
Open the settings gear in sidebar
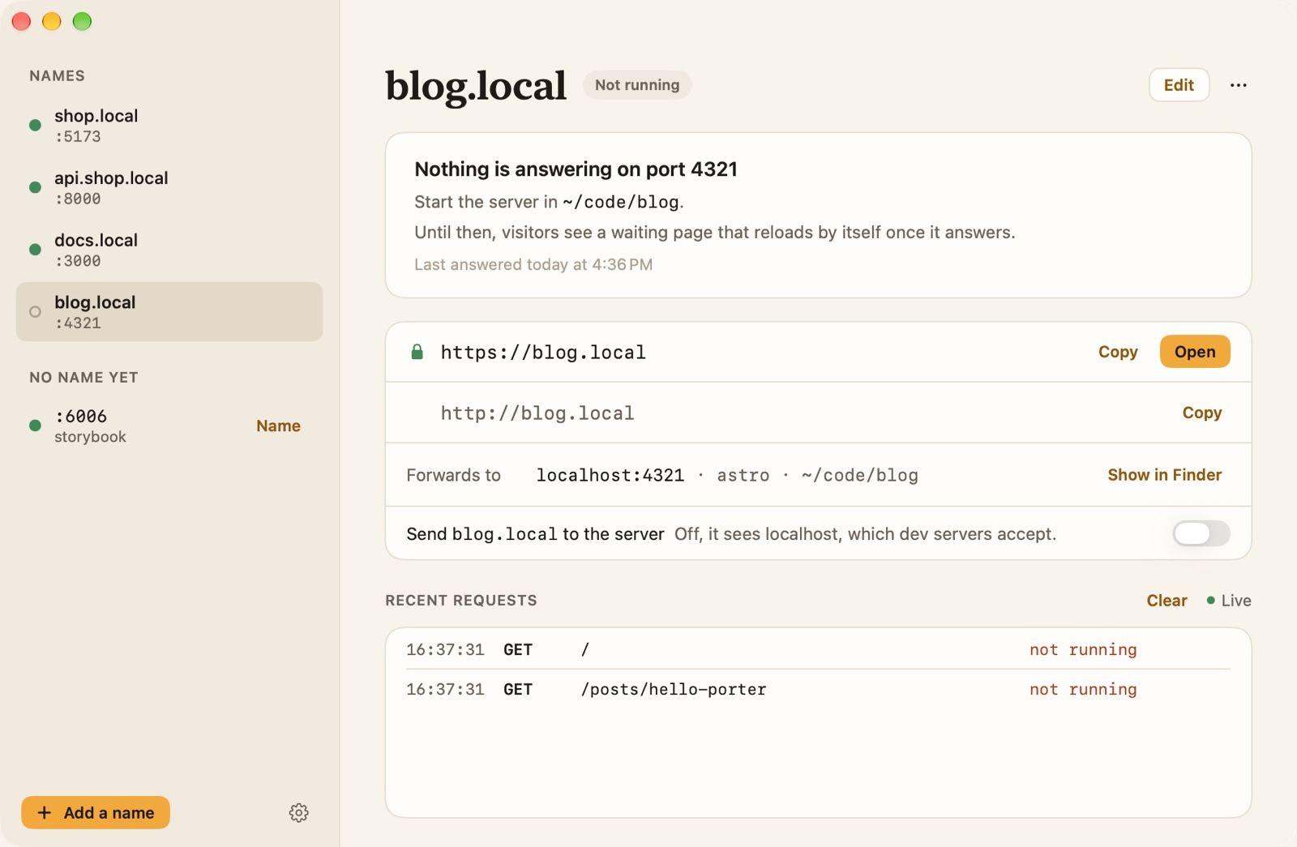click(x=299, y=813)
